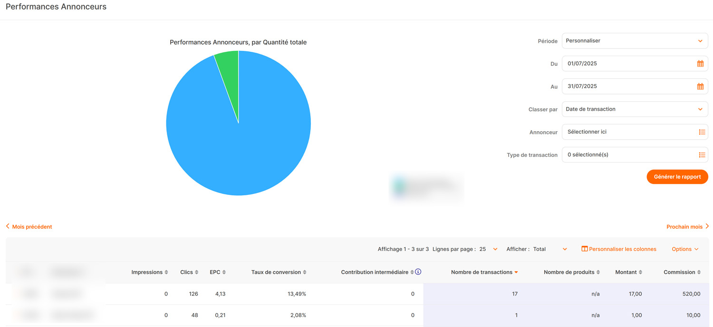713x327 pixels.
Task: Open the Options menu
Action: [x=685, y=249]
